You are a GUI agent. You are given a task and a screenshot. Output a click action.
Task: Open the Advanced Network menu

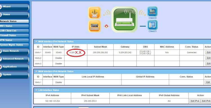[14, 59]
